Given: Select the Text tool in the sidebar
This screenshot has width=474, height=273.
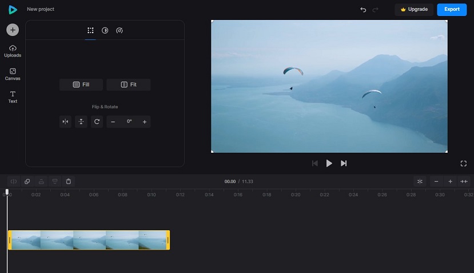Looking at the screenshot, I should pos(13,97).
